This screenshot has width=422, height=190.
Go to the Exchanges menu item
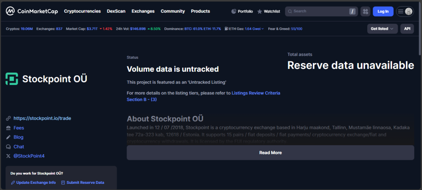(x=143, y=11)
